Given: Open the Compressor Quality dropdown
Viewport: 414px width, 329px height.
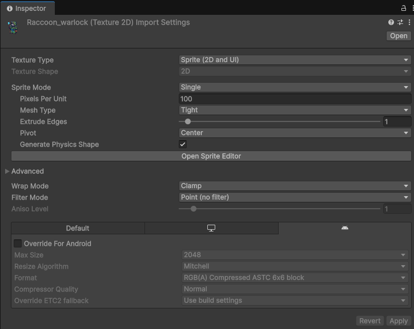Looking at the screenshot, I should click(x=295, y=289).
